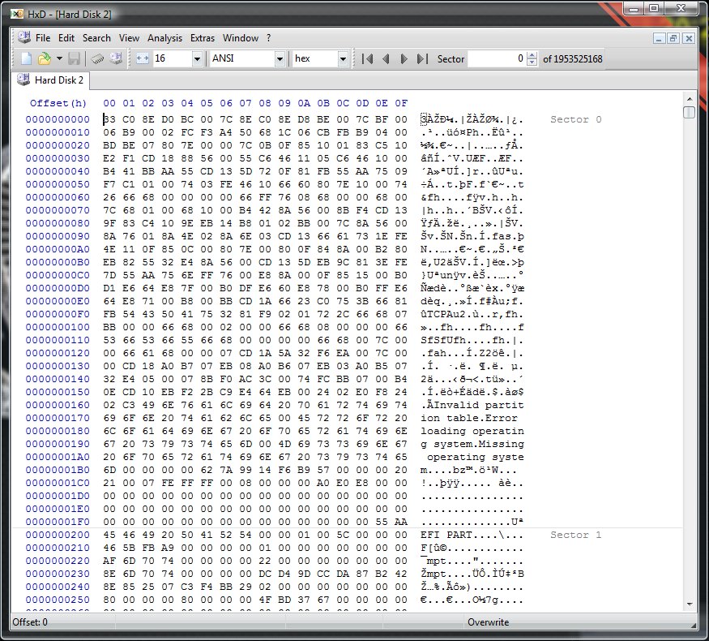Open the View menu
The width and height of the screenshot is (709, 641).
pyautogui.click(x=129, y=38)
